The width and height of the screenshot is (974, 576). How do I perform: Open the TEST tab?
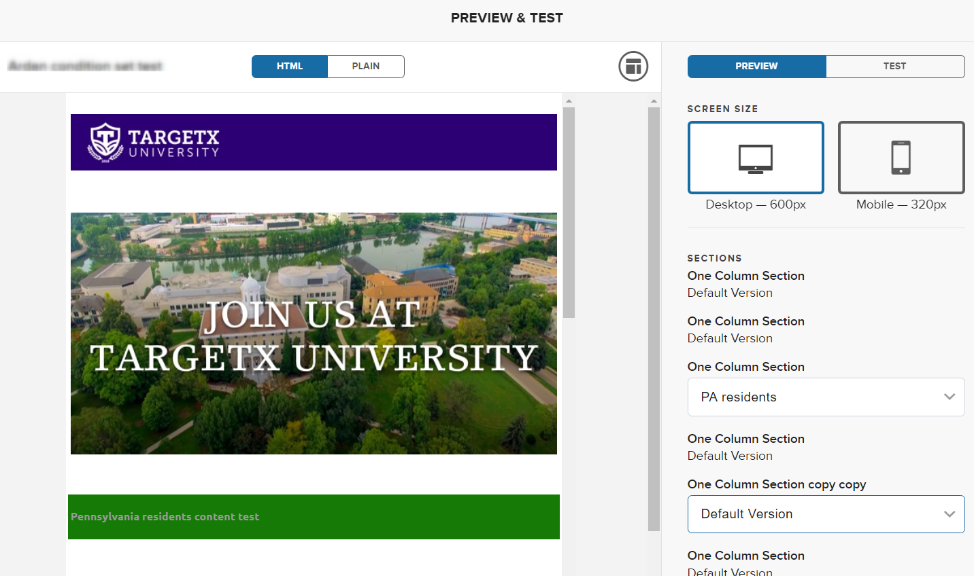[895, 67]
